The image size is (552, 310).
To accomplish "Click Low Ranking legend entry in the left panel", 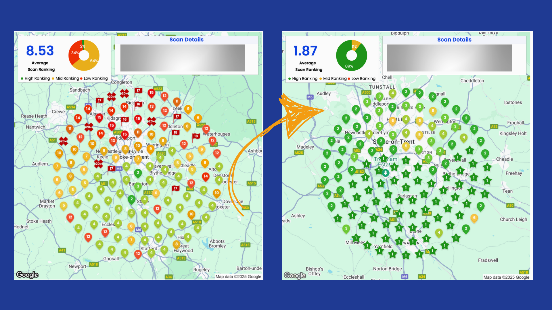I will (94, 78).
